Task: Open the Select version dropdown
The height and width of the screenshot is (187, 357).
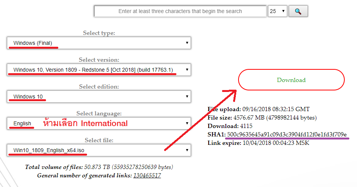Action: click(x=99, y=70)
